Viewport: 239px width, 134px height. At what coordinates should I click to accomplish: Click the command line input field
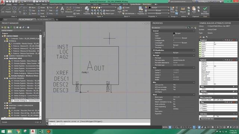pos(99,124)
